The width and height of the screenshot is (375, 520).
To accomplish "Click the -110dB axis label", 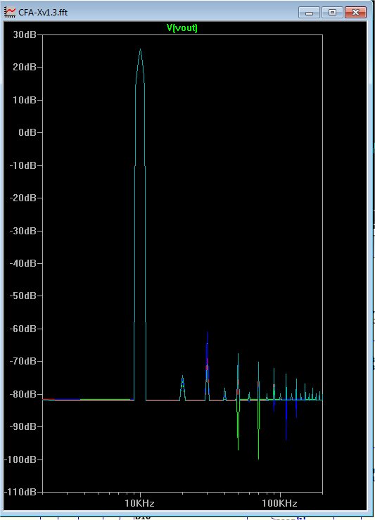I will 21,492.
